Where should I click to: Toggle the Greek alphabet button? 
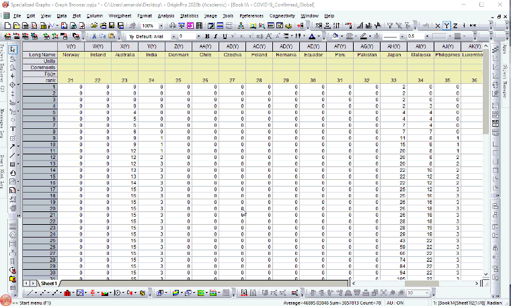[260, 36]
